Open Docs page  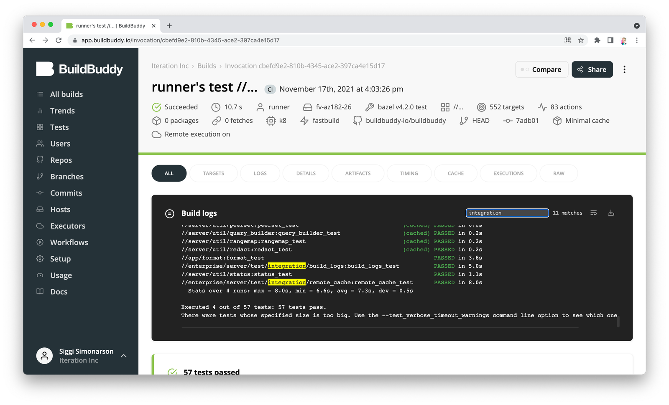click(59, 292)
